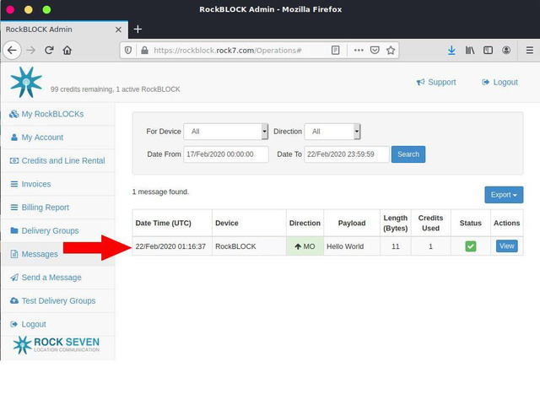Viewport: 540px width, 405px height.
Task: Open the Firefox account icon
Action: coord(506,51)
